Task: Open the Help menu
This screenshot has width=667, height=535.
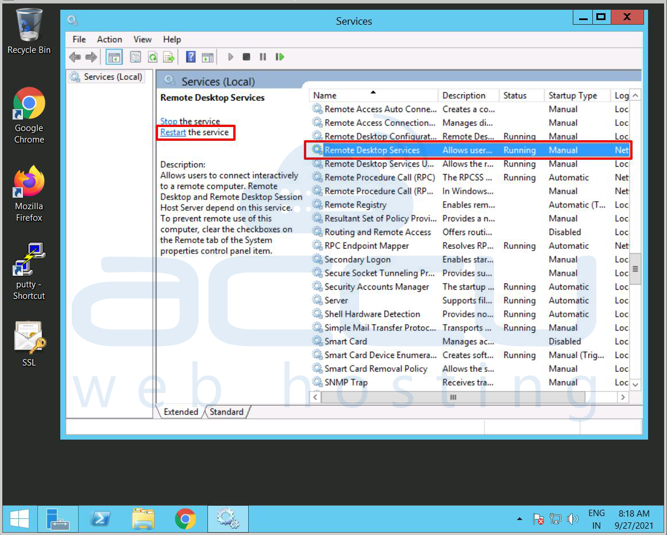Action: tap(172, 39)
